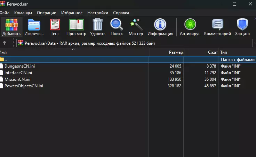Click the Извлечь (Extract) folder icon
The width and height of the screenshot is (256, 157).
(34, 25)
